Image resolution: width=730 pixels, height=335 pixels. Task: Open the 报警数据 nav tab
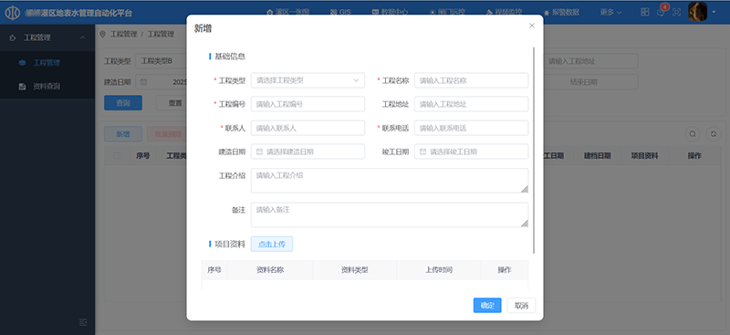[x=561, y=13]
